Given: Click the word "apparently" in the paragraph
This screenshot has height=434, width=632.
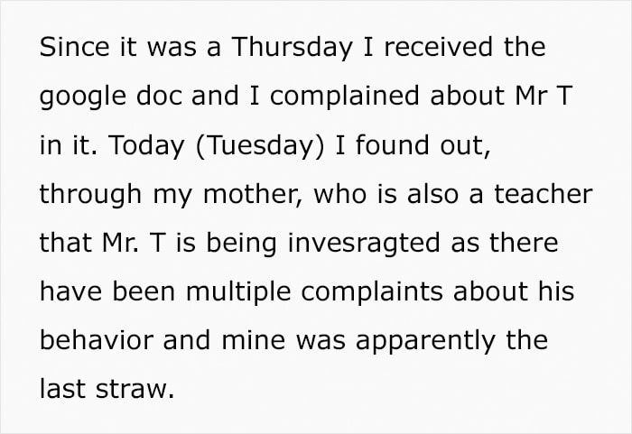Looking at the screenshot, I should [x=425, y=342].
